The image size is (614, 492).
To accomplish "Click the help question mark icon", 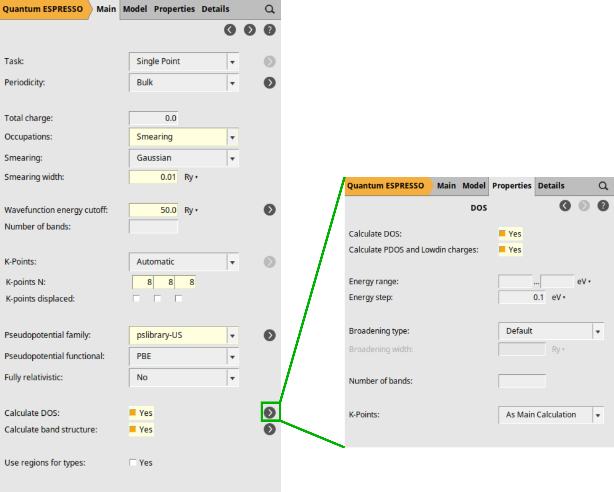I will coord(270,30).
